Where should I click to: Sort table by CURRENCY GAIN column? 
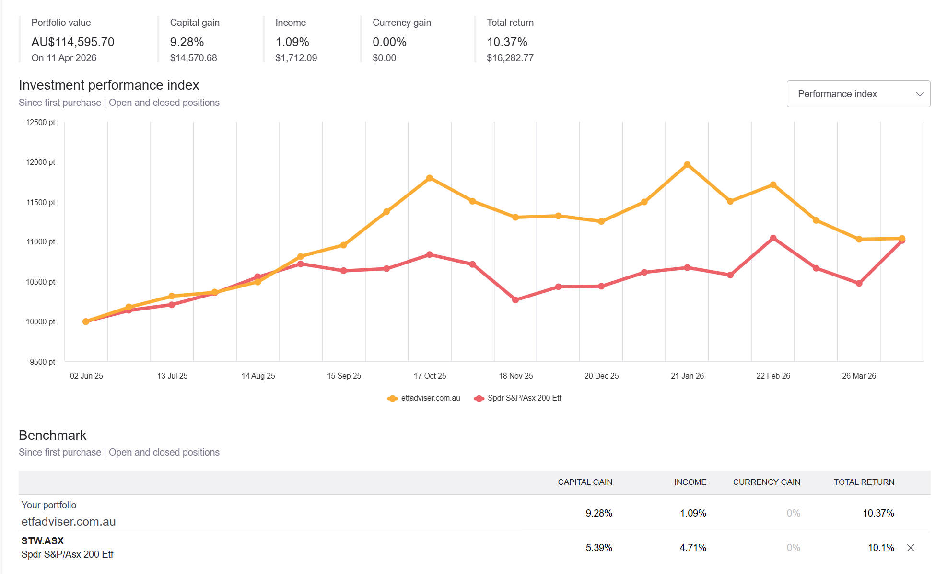coord(766,482)
